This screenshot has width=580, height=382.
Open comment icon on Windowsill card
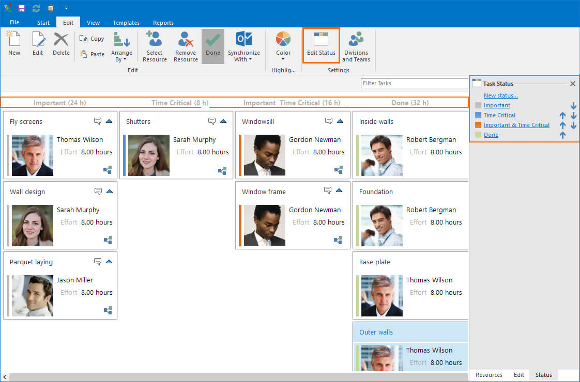[x=328, y=121]
